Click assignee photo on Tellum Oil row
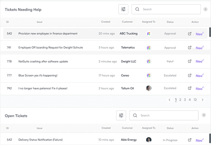 [x=149, y=88]
